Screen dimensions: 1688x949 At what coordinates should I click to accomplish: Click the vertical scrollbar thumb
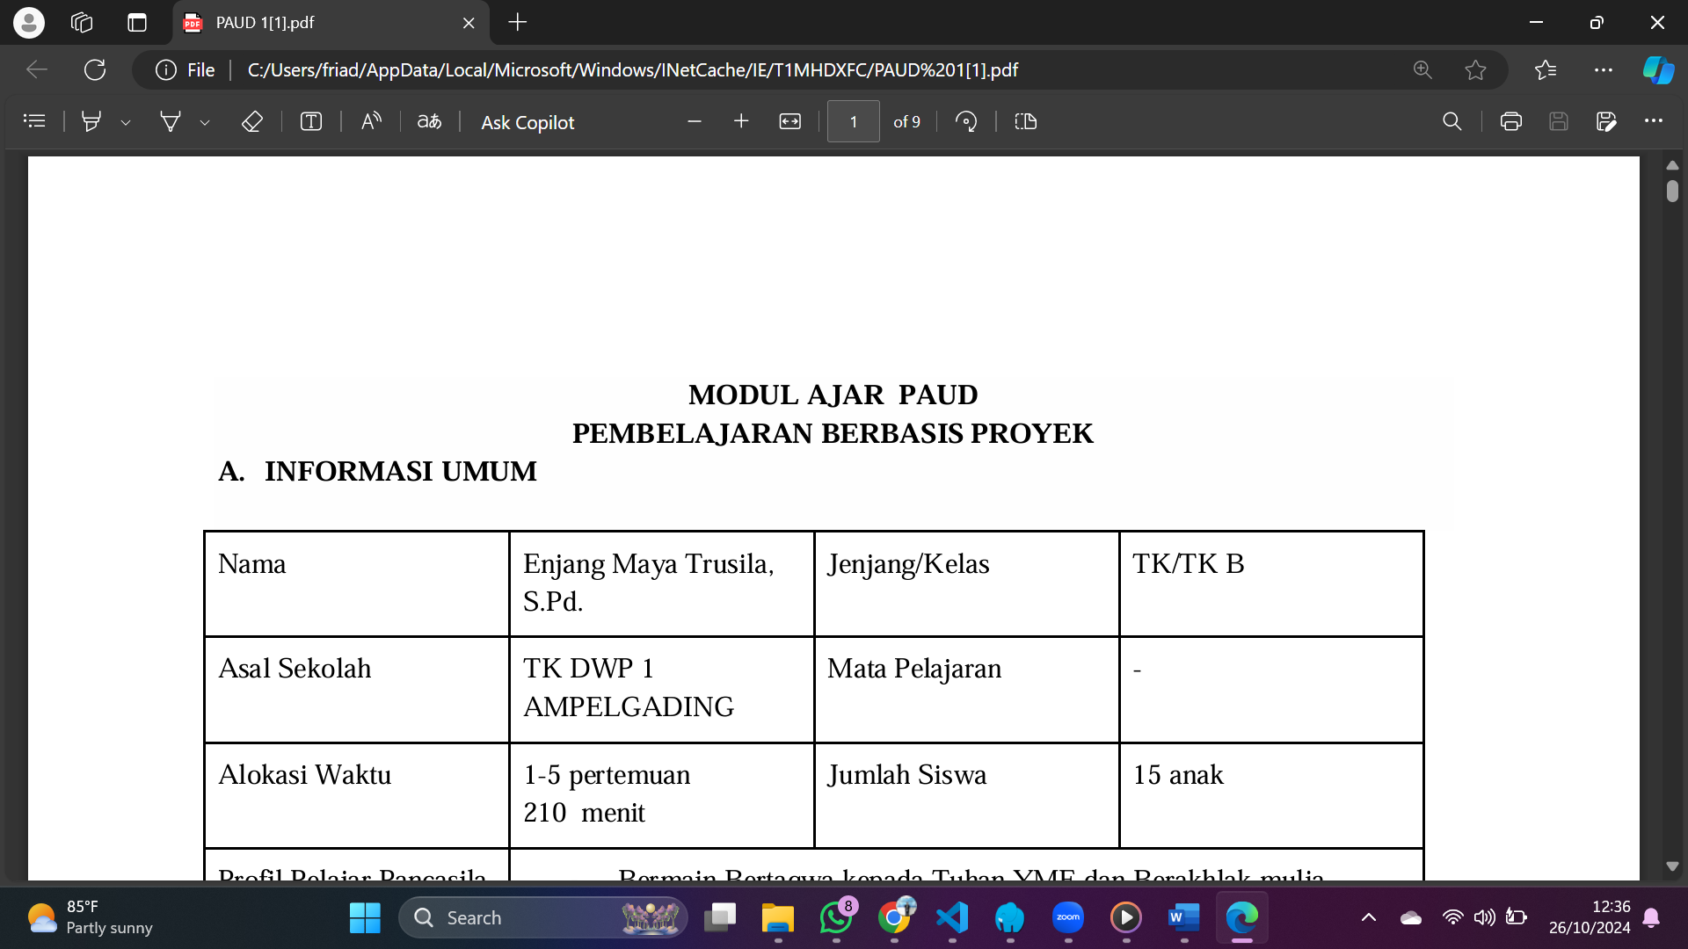[1672, 191]
